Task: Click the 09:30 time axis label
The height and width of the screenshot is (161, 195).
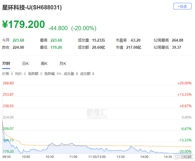Action: pyautogui.click(x=6, y=157)
